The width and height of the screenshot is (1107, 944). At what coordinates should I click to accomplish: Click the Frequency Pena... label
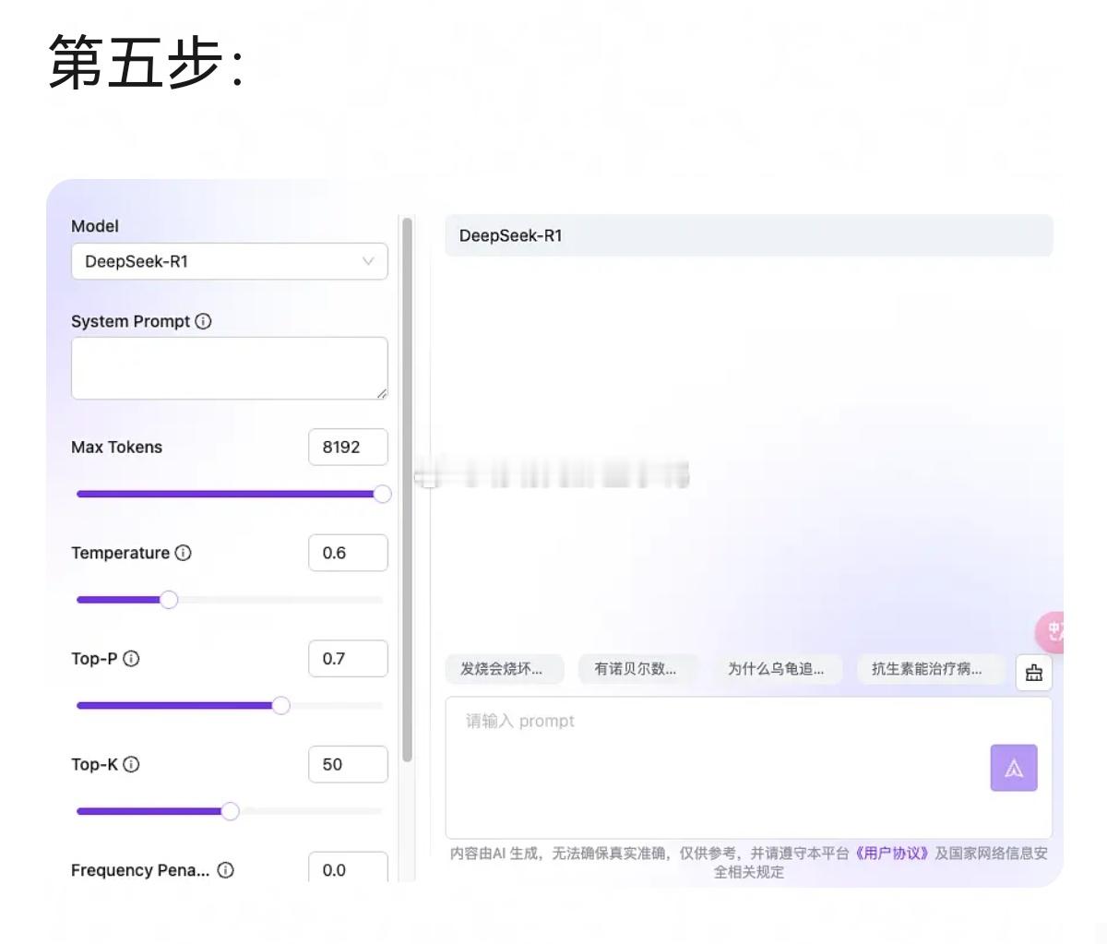point(140,870)
